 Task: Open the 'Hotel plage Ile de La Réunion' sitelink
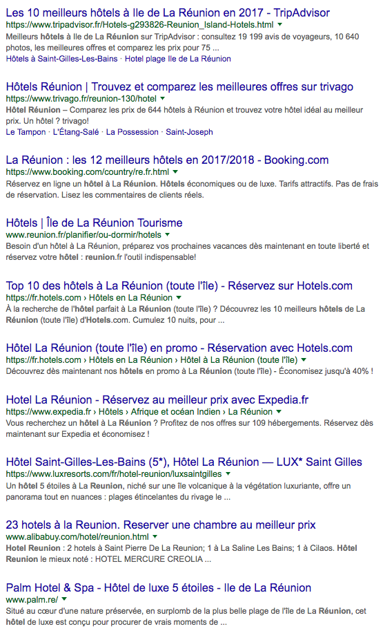pyautogui.click(x=177, y=59)
